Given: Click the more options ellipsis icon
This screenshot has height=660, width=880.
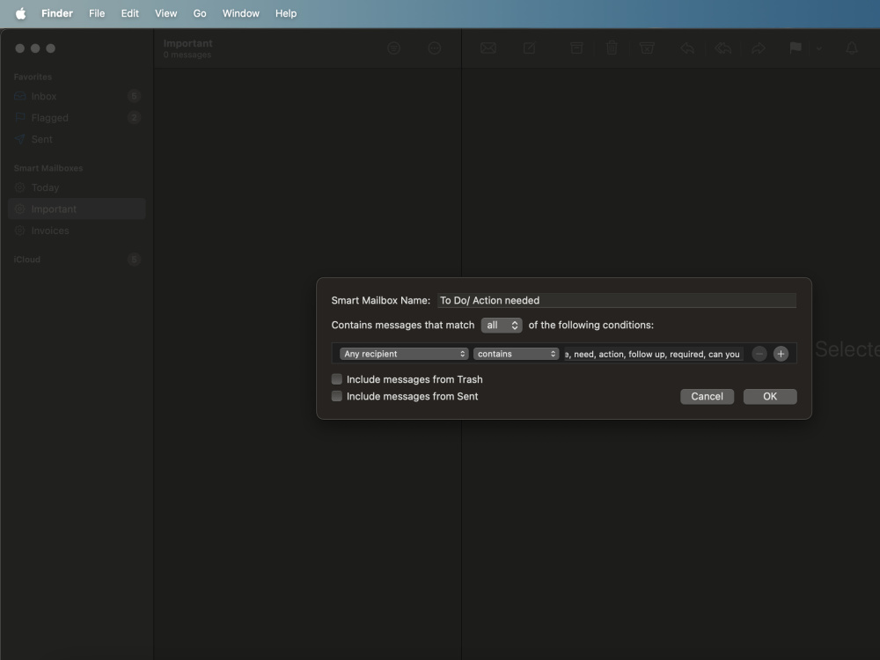Looking at the screenshot, I should [x=435, y=48].
